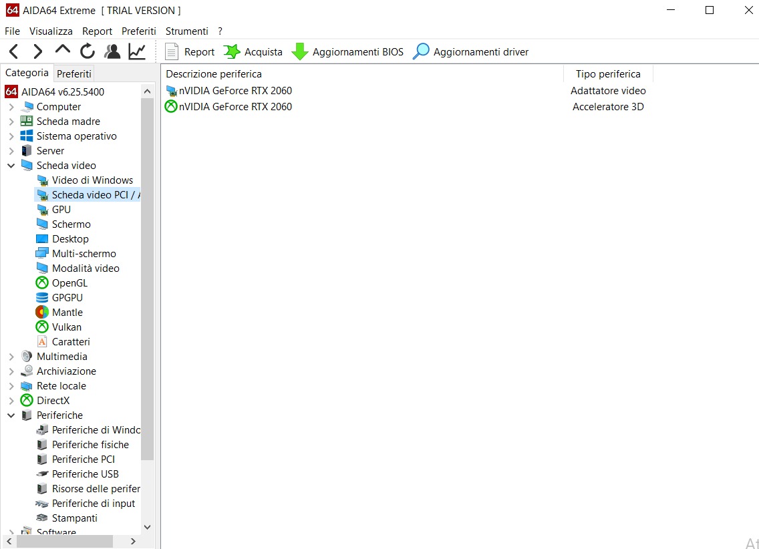Open the user icon in the toolbar

pyautogui.click(x=112, y=51)
